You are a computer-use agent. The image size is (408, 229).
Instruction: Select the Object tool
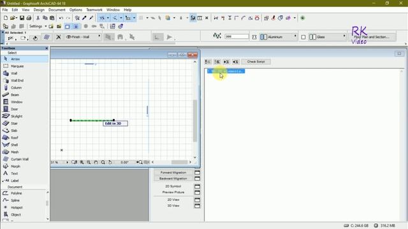point(24,215)
